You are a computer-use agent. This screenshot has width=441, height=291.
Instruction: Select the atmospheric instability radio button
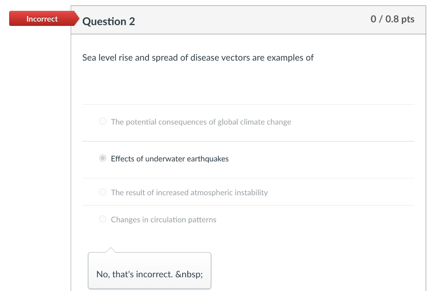[102, 192]
